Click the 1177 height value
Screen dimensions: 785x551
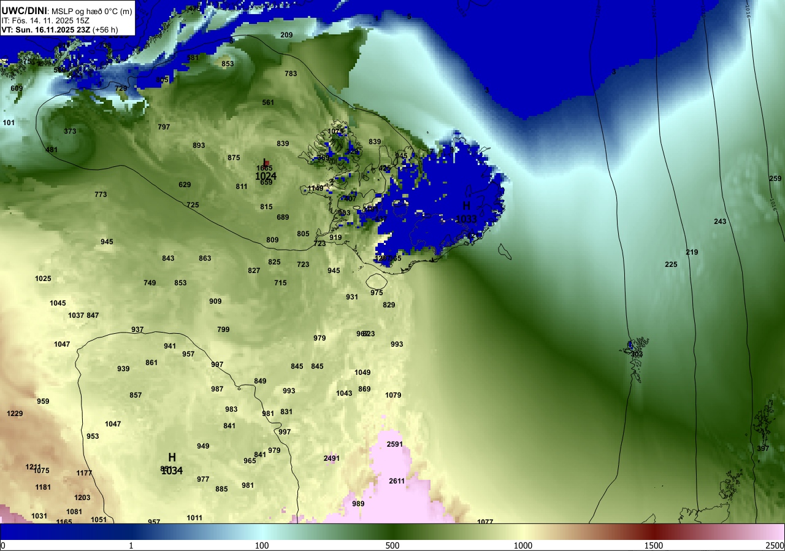[84, 473]
